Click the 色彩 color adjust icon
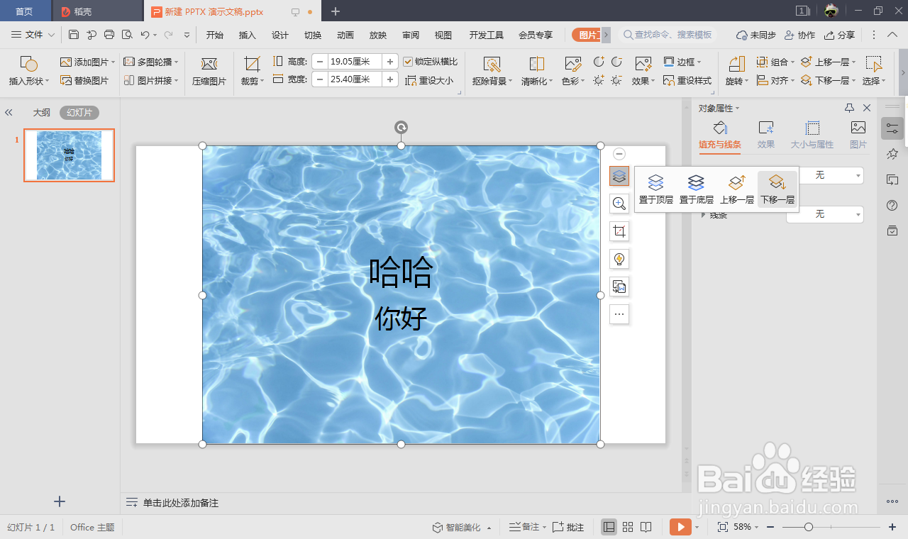The height and width of the screenshot is (539, 908). click(573, 64)
